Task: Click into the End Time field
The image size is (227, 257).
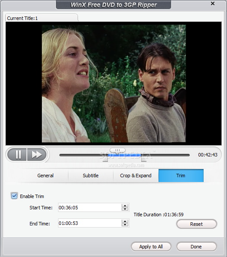Action: pos(90,223)
